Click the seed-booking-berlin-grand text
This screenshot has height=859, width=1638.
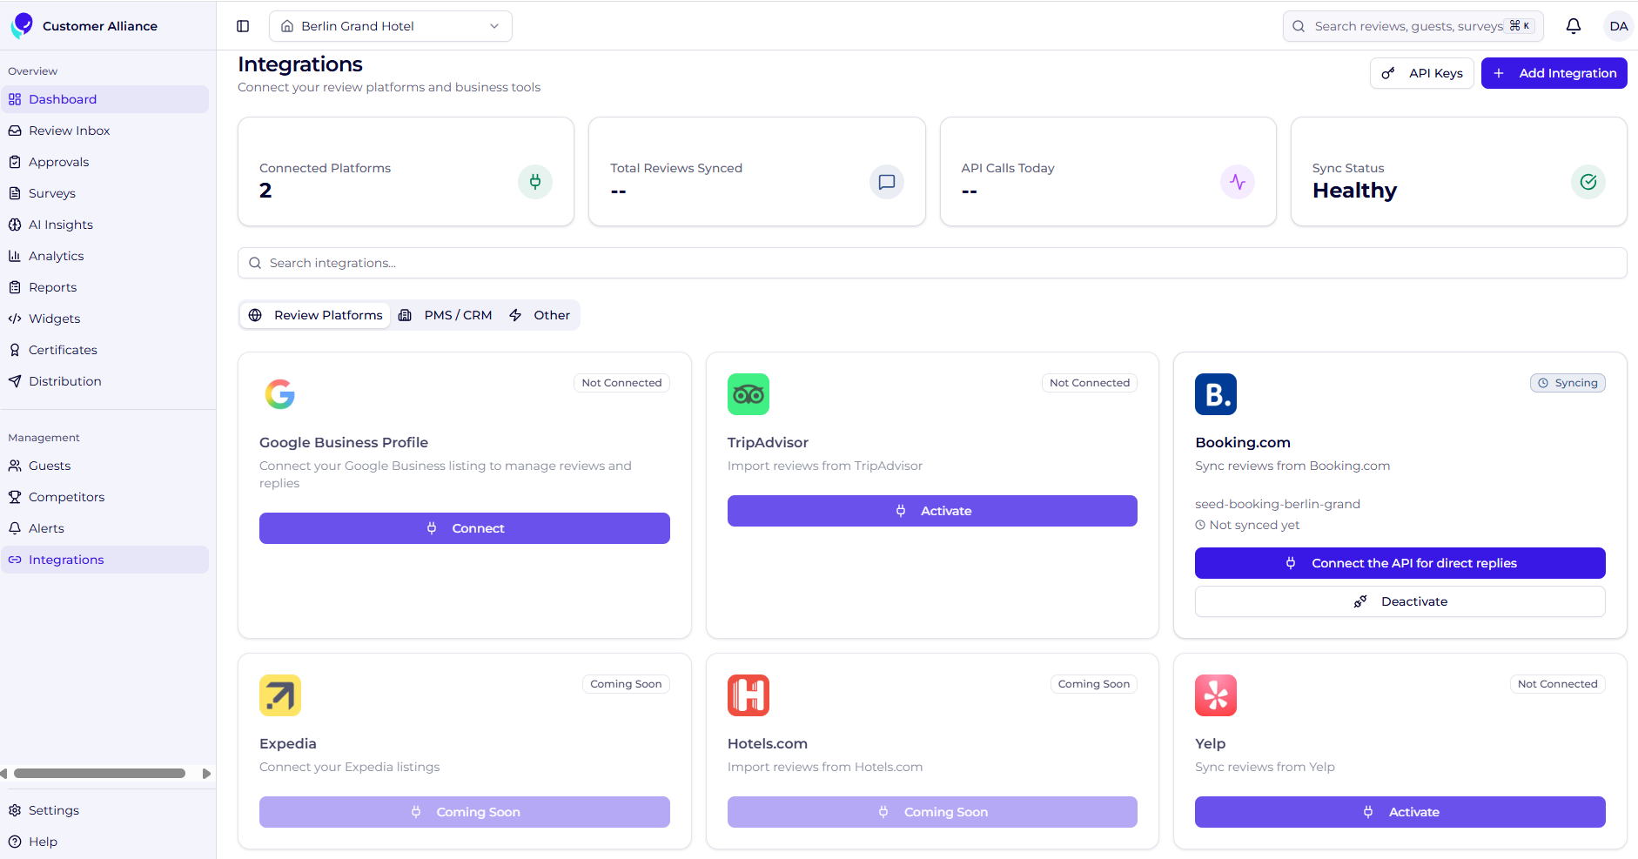pyautogui.click(x=1277, y=504)
